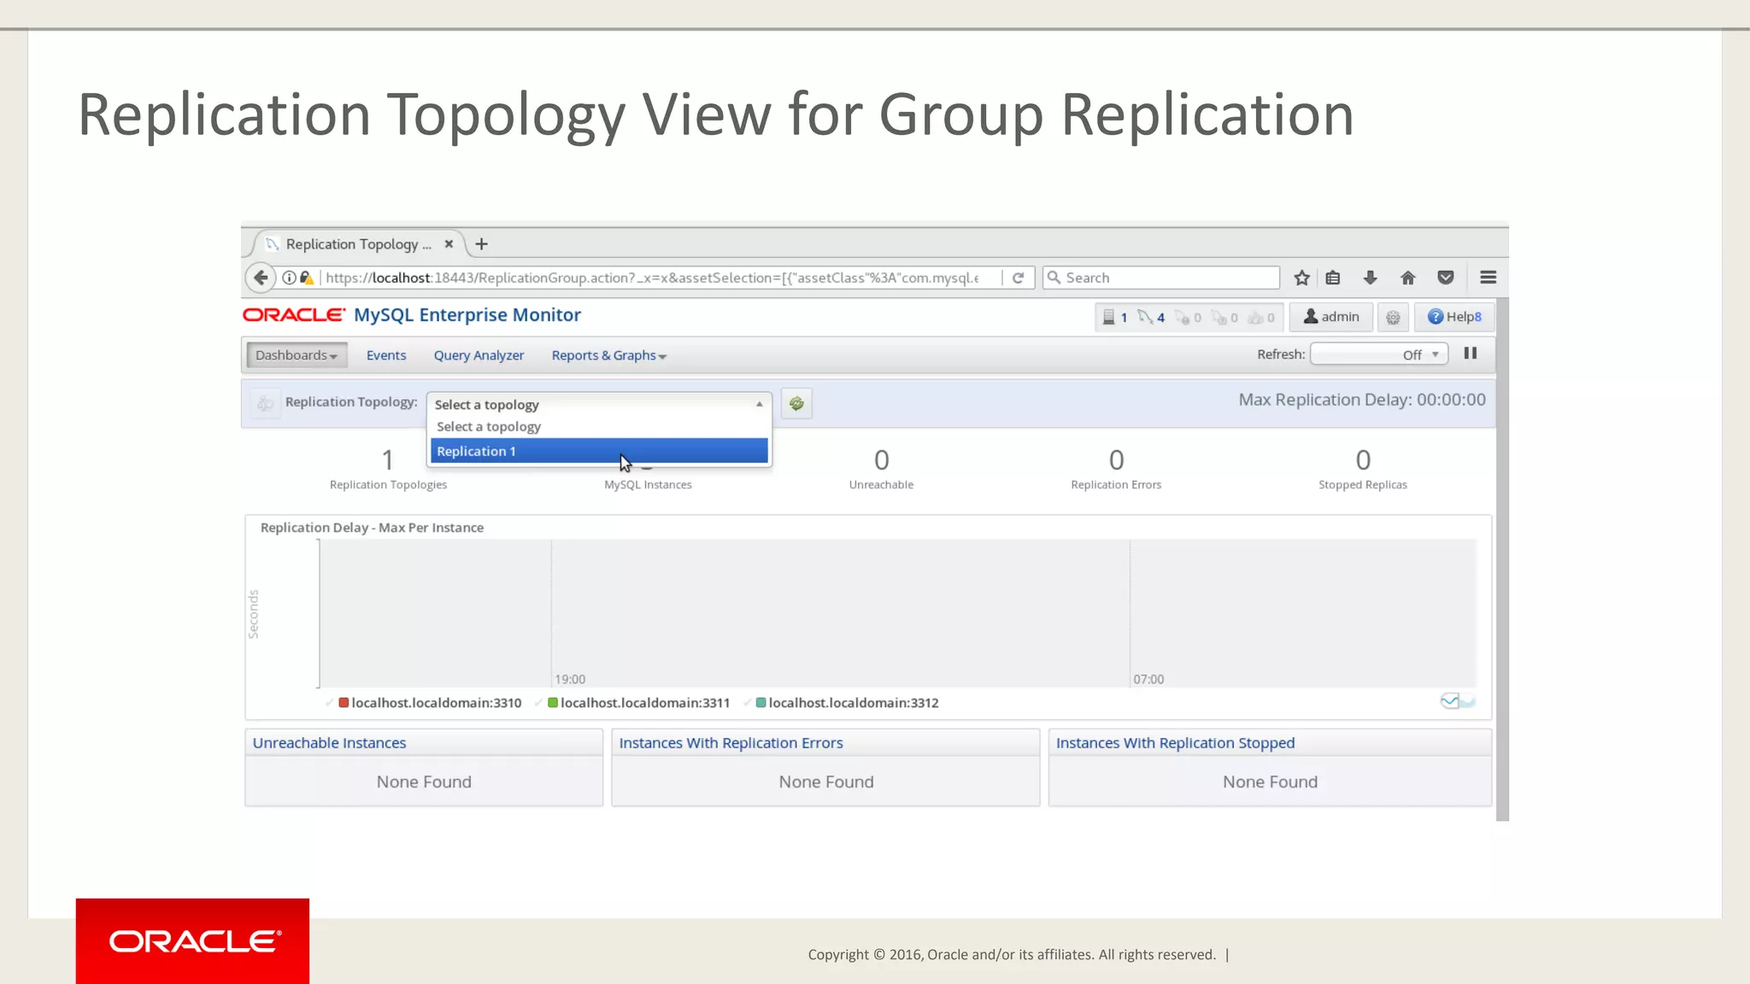
Task: Click the MySQL instances dolphin count 4
Action: click(x=1151, y=318)
